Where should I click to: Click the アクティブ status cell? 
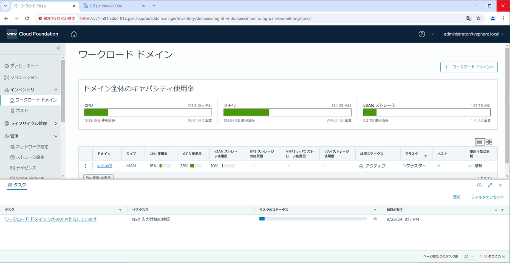coord(372,166)
